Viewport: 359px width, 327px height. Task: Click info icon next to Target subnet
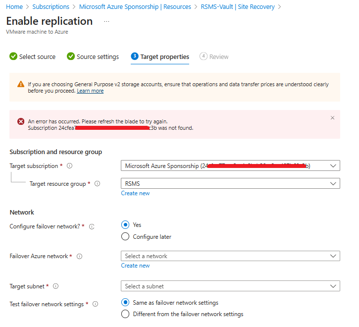[x=55, y=286]
